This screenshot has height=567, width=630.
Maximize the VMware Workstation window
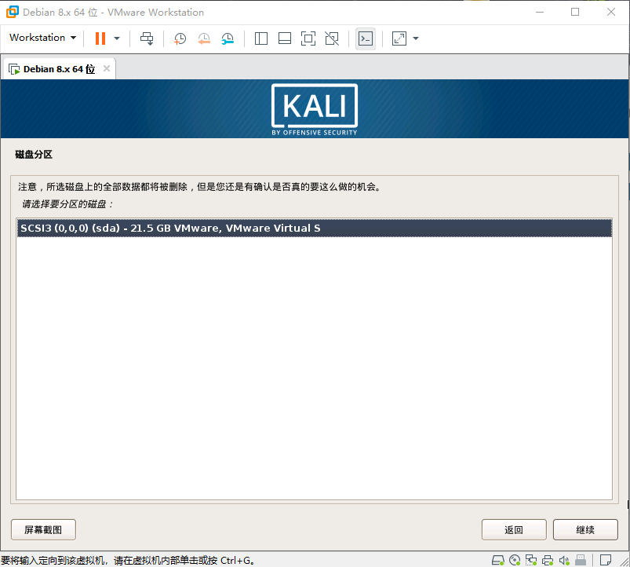tap(575, 12)
